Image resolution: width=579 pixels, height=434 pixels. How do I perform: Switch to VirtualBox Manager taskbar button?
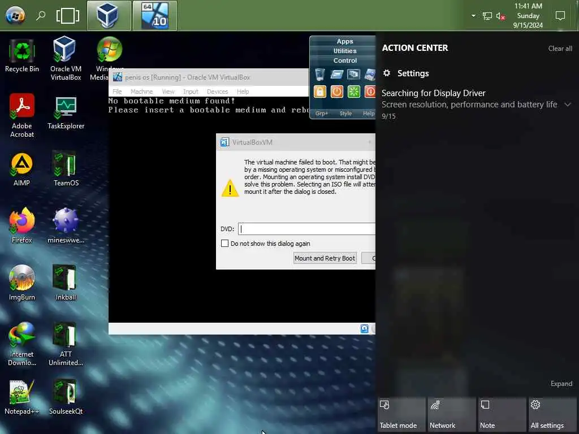coord(109,15)
